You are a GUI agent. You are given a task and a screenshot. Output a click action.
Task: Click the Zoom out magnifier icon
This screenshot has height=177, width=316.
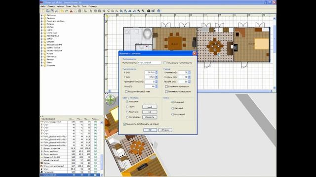[x=143, y=11]
